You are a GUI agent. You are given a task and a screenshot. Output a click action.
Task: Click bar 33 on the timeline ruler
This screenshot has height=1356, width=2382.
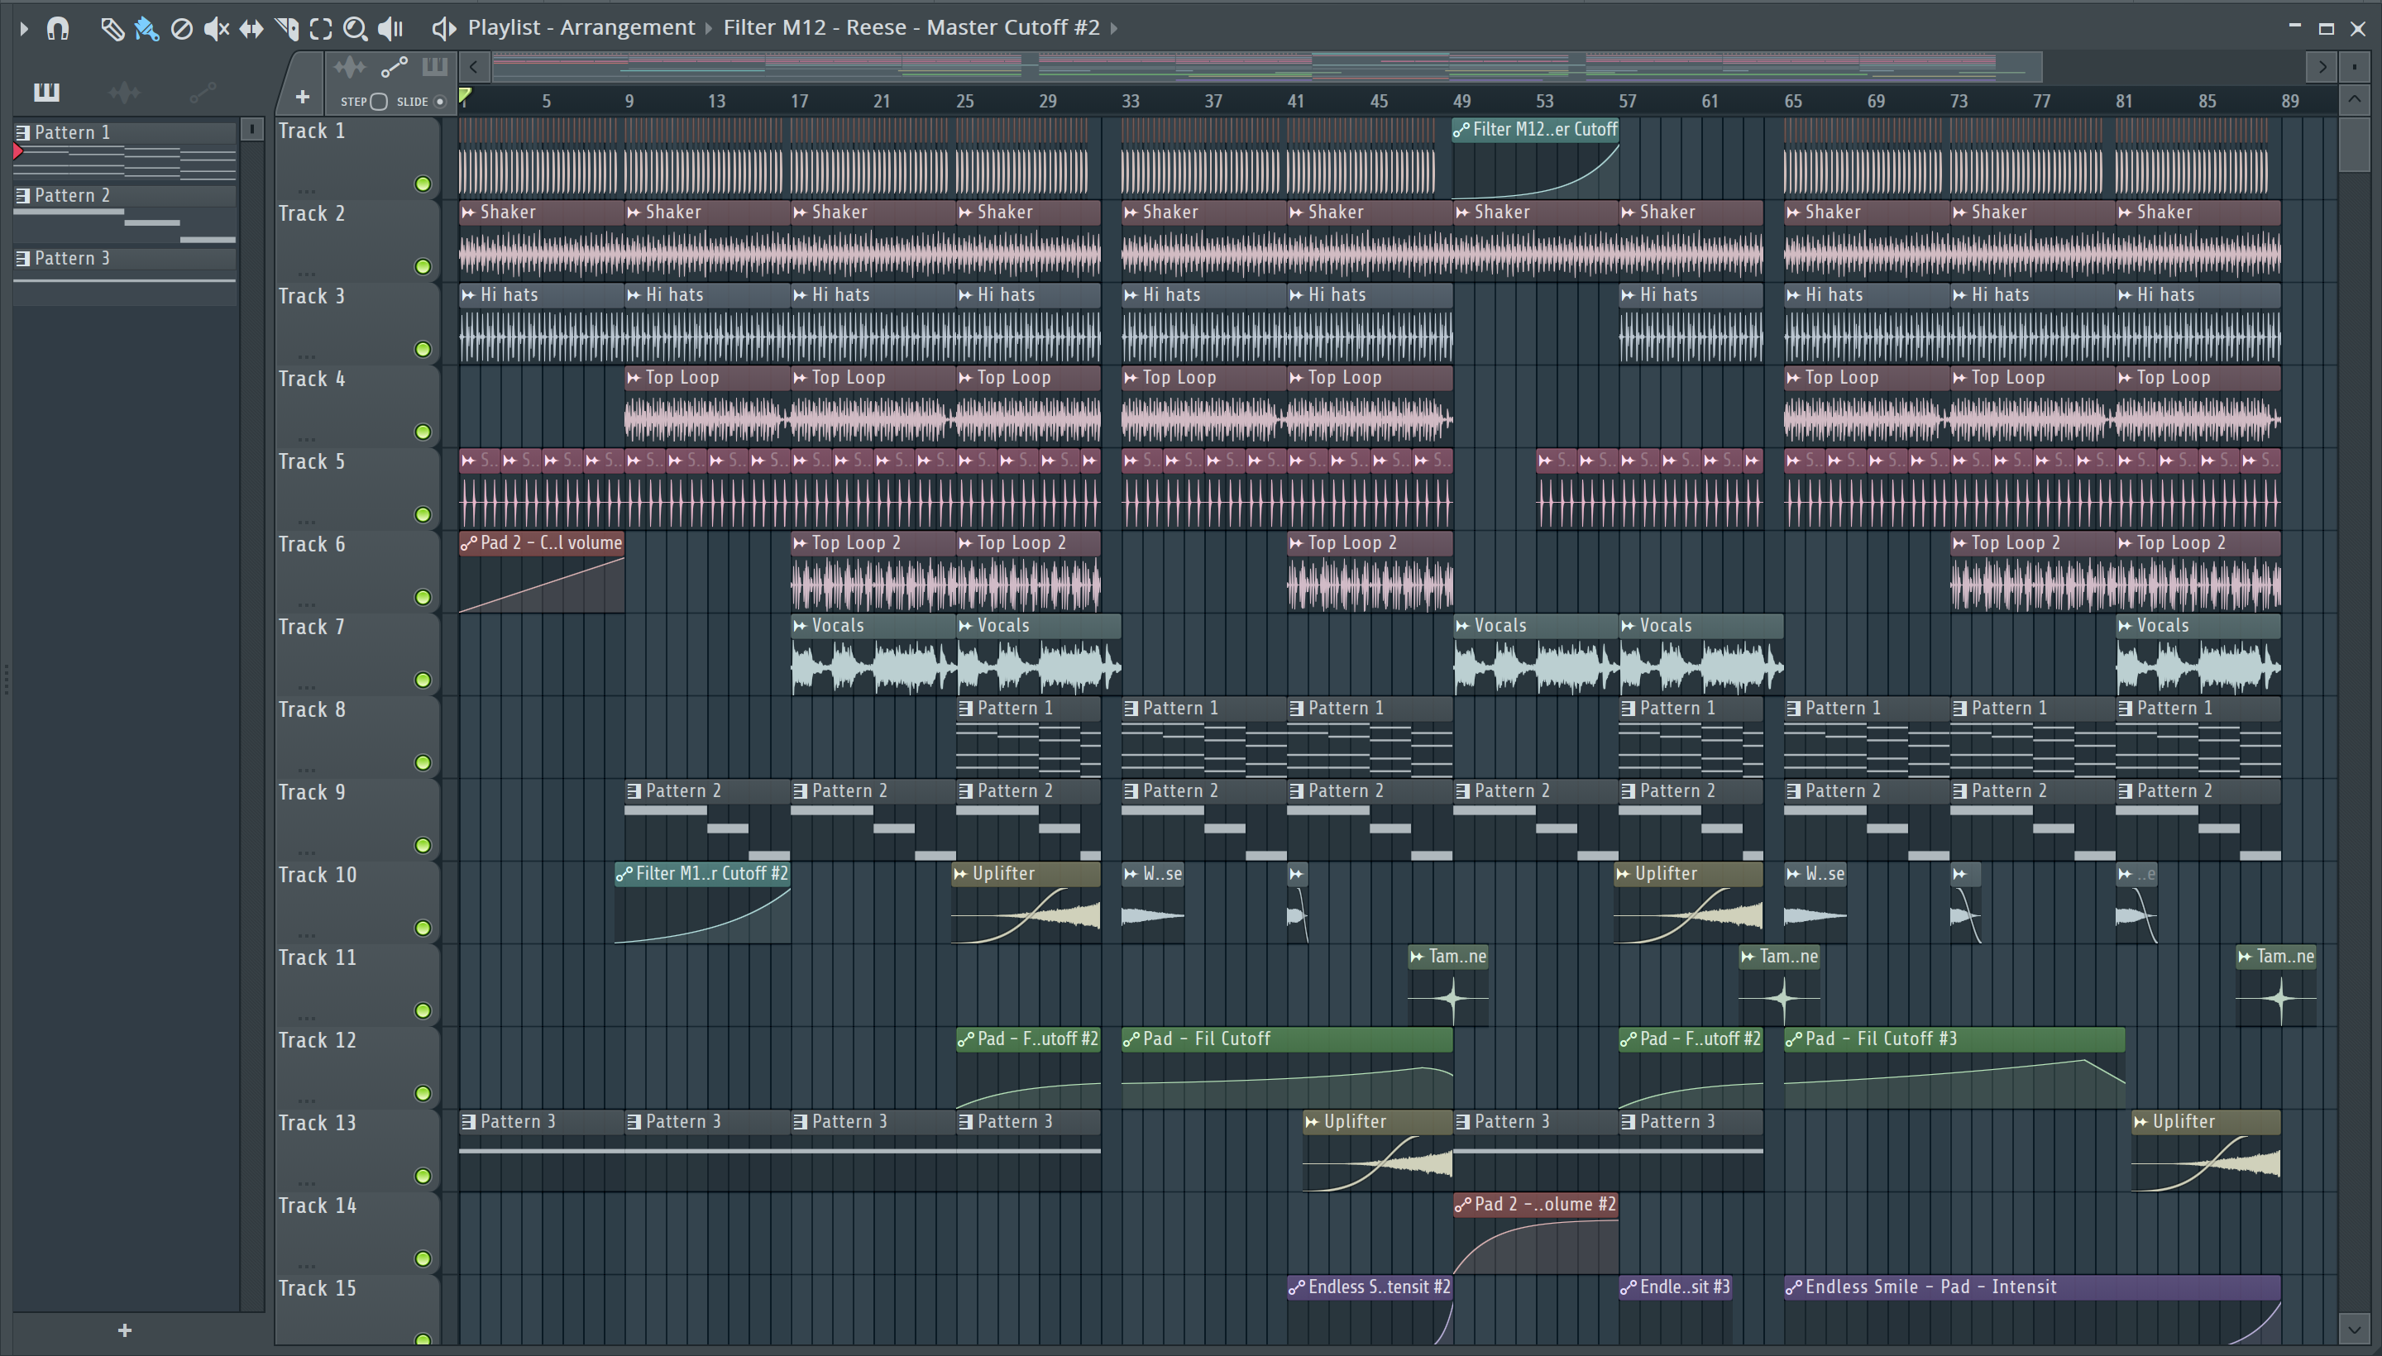[1130, 101]
